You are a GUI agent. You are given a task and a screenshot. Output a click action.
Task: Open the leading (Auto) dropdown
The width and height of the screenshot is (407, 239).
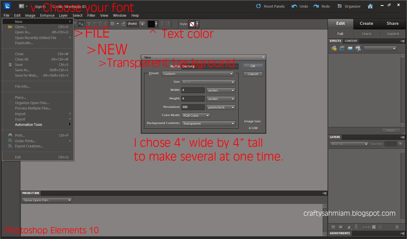[142, 24]
